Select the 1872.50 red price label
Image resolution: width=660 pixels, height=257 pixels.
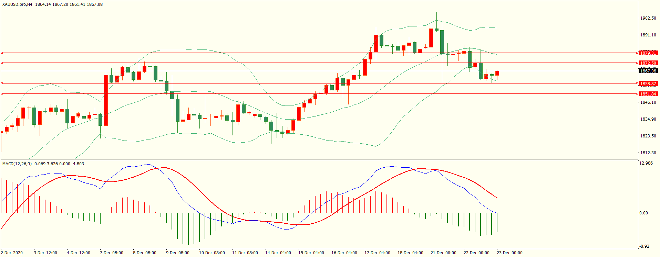[648, 63]
